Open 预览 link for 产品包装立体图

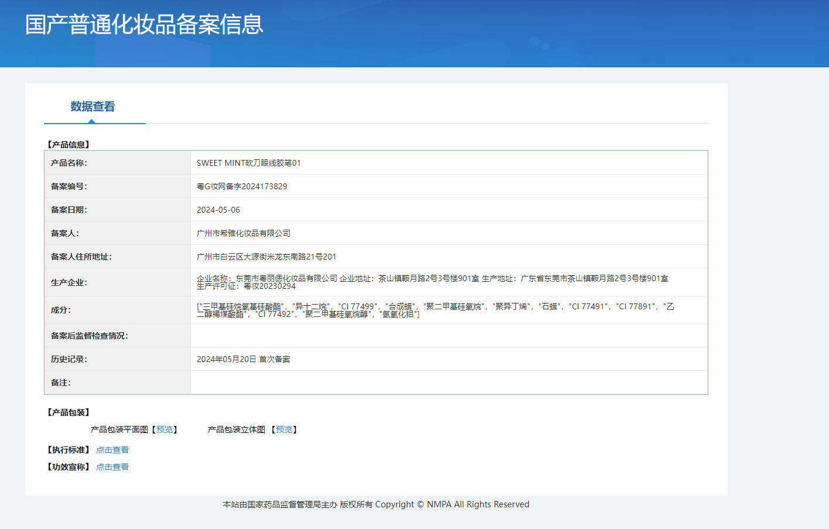(x=284, y=429)
